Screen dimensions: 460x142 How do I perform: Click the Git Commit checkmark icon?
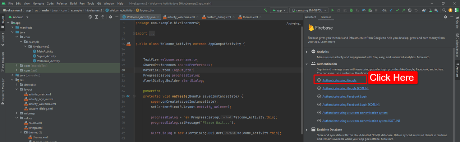397,10
